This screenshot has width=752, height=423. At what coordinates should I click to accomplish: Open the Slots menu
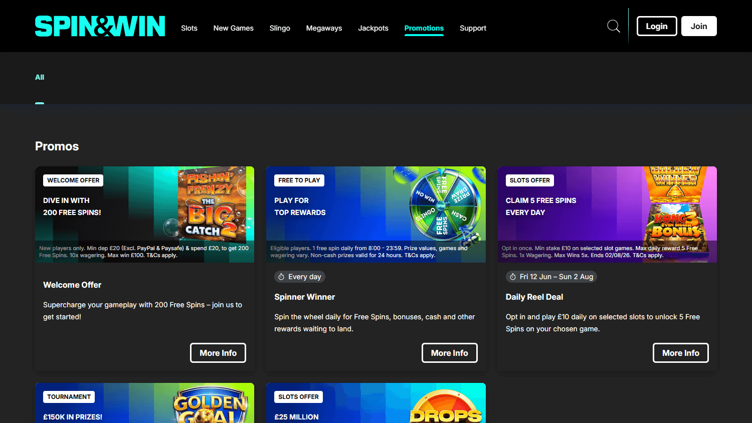coord(189,28)
